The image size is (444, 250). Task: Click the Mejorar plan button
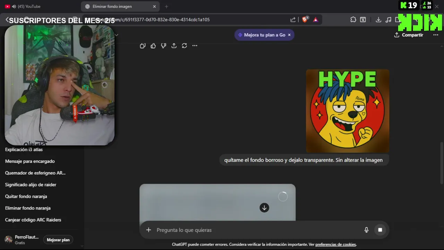click(x=58, y=240)
